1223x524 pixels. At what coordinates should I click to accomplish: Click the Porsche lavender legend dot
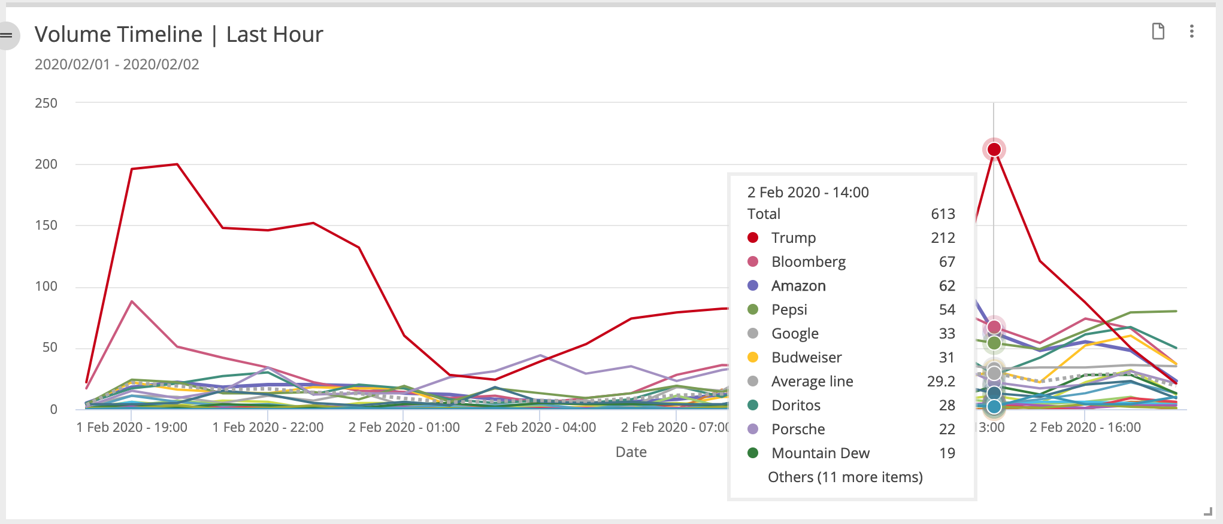point(753,429)
